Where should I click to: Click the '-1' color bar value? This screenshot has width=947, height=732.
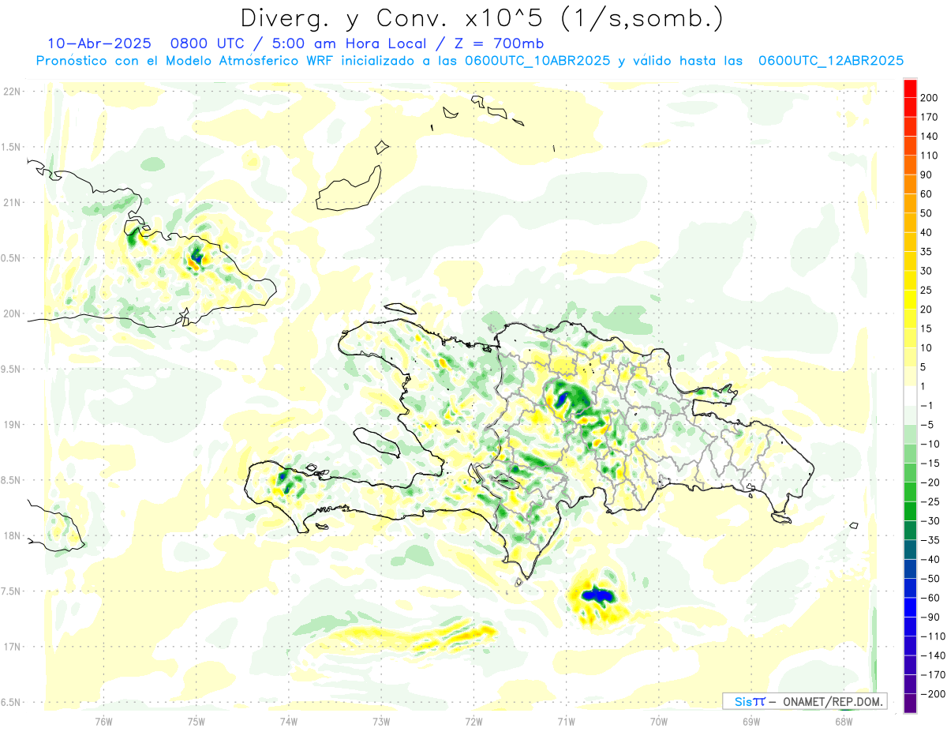pos(926,406)
